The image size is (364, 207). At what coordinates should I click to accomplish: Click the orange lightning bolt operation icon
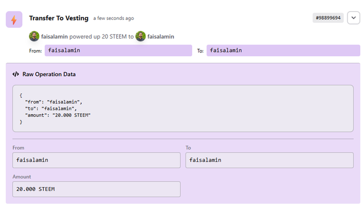tap(14, 19)
